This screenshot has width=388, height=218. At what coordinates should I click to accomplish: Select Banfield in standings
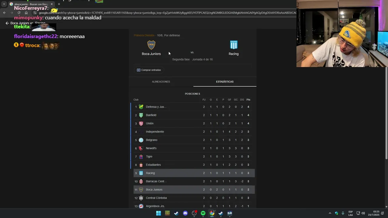coord(193,115)
